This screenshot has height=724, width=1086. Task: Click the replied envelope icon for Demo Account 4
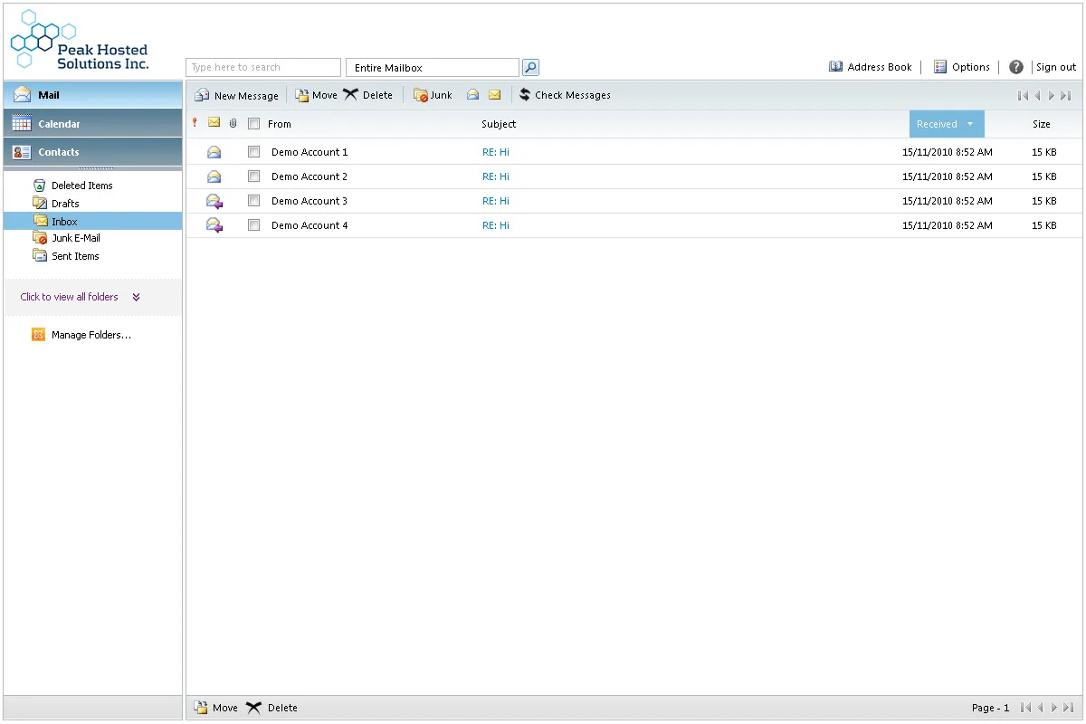pos(214,225)
